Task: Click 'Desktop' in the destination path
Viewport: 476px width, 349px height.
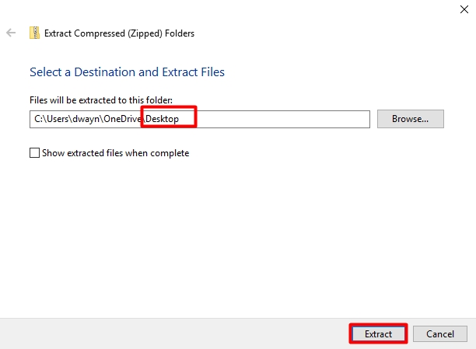Action: (163, 119)
